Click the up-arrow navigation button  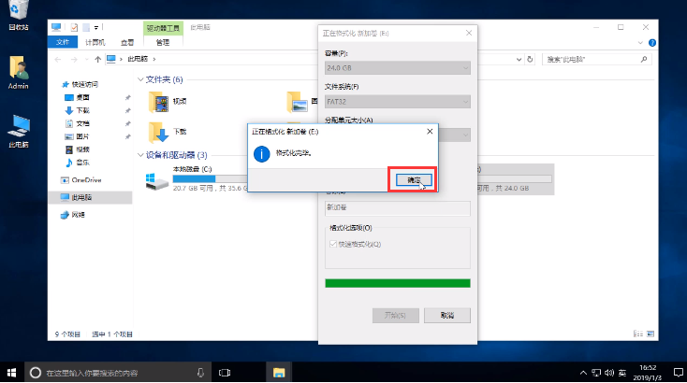98,59
